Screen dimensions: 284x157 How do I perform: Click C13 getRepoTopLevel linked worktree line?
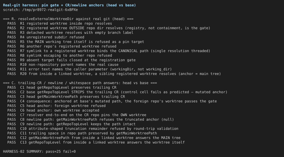(96, 142)
